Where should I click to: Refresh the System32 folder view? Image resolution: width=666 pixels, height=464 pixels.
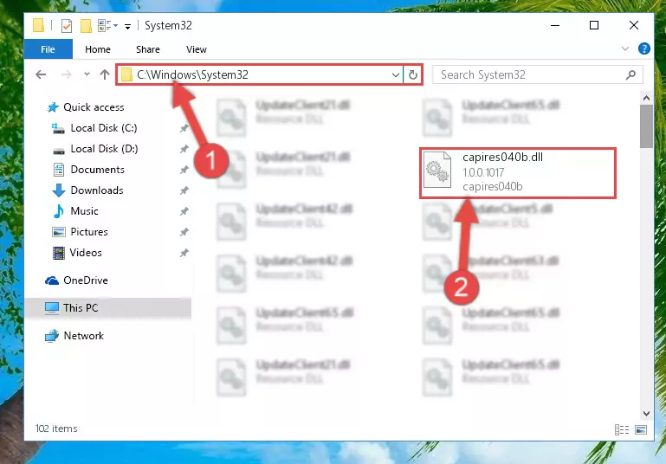[413, 75]
